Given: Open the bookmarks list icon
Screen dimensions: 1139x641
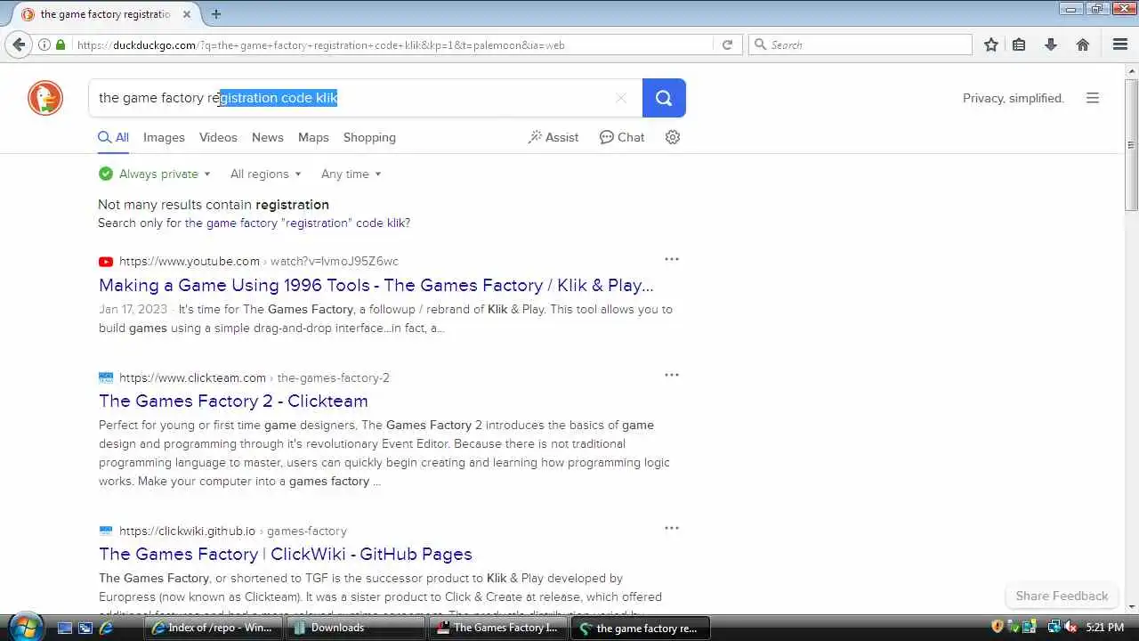Looking at the screenshot, I should coord(1019,45).
